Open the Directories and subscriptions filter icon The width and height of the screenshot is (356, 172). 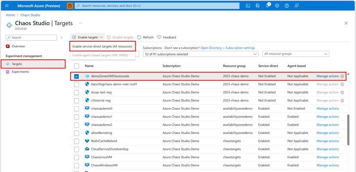pyautogui.click(x=258, y=6)
